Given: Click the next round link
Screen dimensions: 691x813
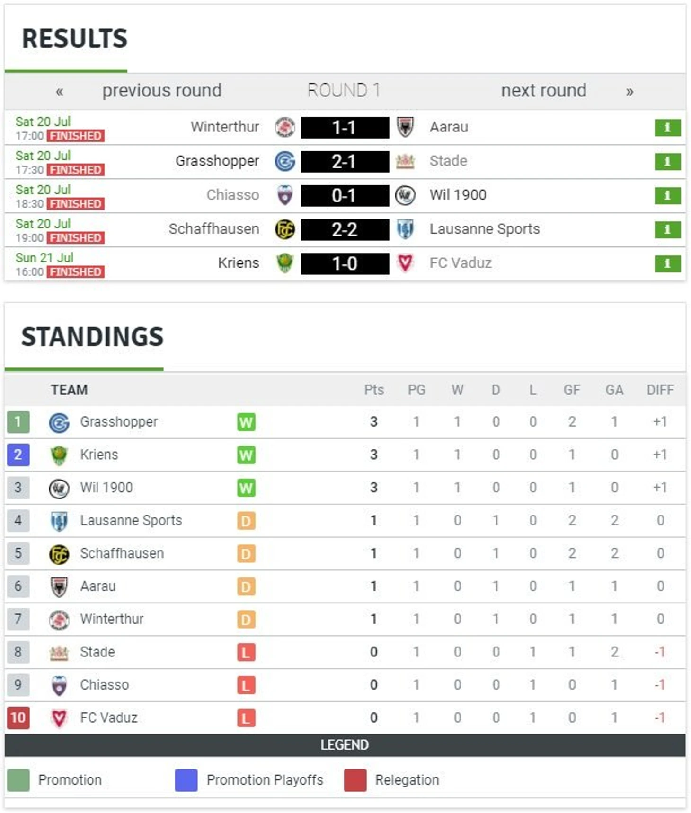Looking at the screenshot, I should tap(544, 90).
